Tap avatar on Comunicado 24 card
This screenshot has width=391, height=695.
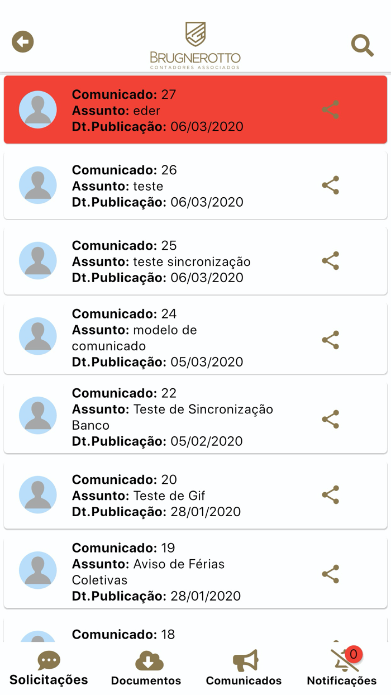(38, 336)
